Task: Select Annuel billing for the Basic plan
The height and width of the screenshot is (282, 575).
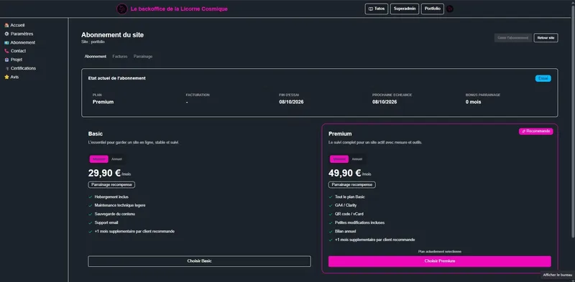Action: (116, 159)
